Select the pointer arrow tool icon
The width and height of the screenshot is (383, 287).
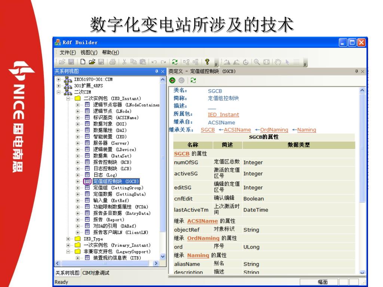point(287,62)
